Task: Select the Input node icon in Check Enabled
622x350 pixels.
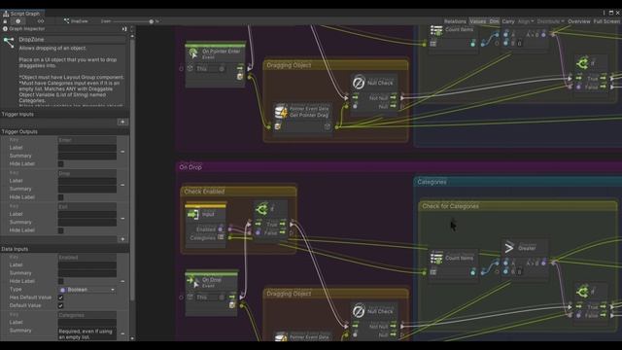Action: (193, 215)
